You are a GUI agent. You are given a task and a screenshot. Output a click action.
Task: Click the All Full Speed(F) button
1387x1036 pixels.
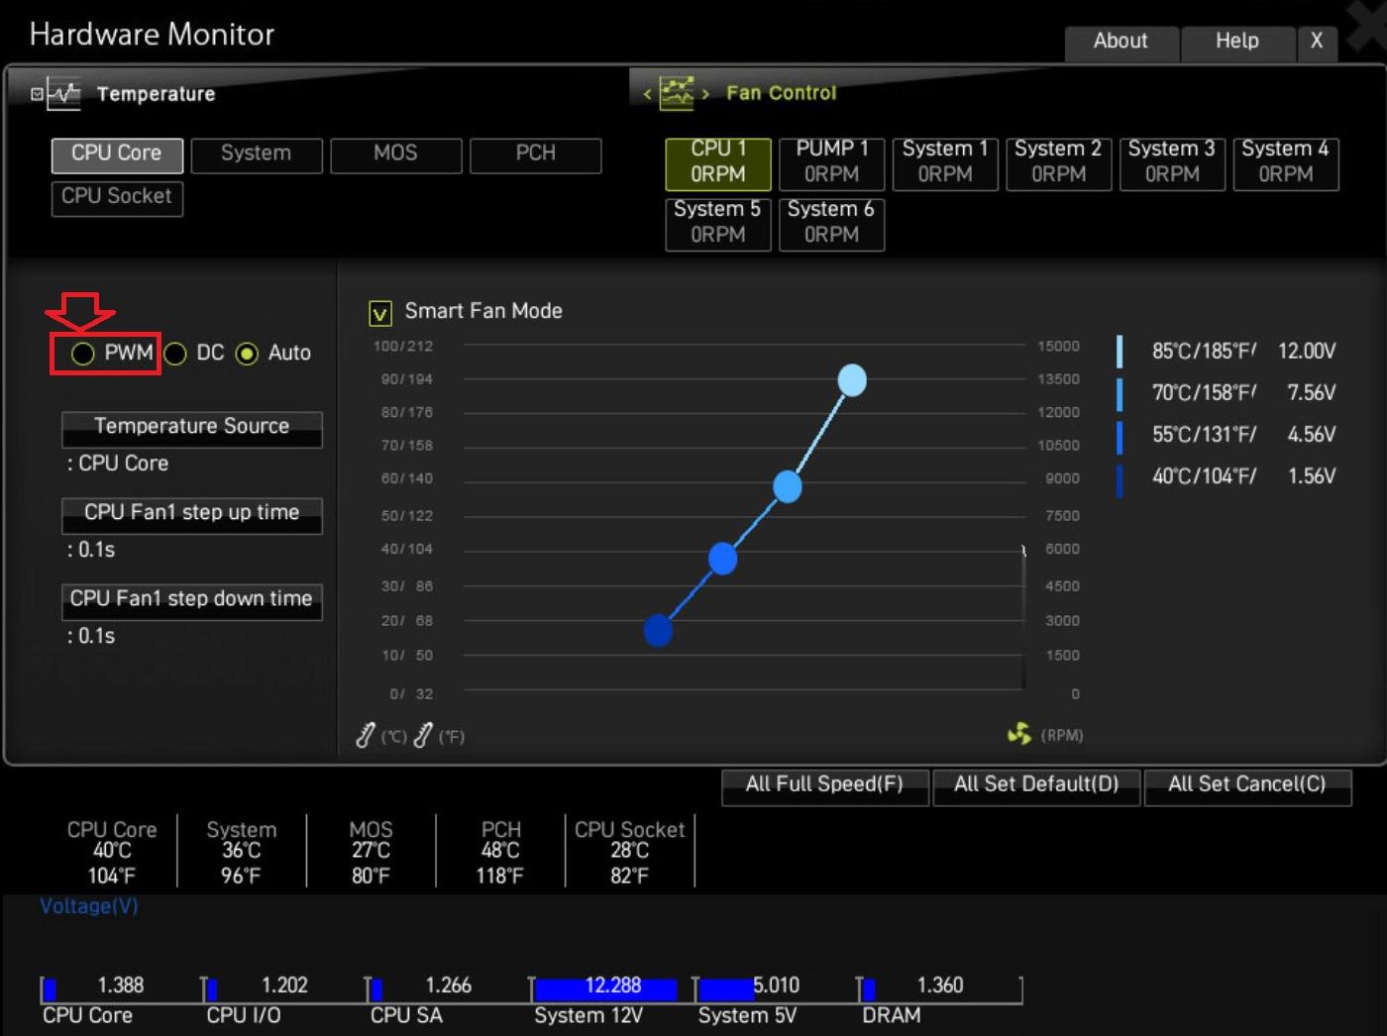(825, 786)
